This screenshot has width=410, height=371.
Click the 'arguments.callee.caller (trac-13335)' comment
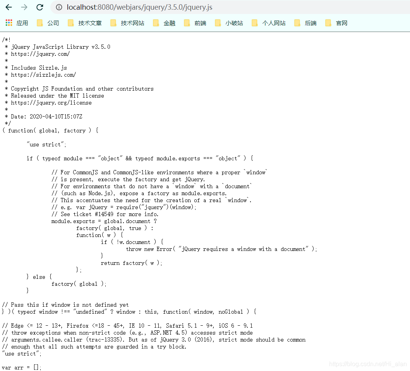(154, 340)
